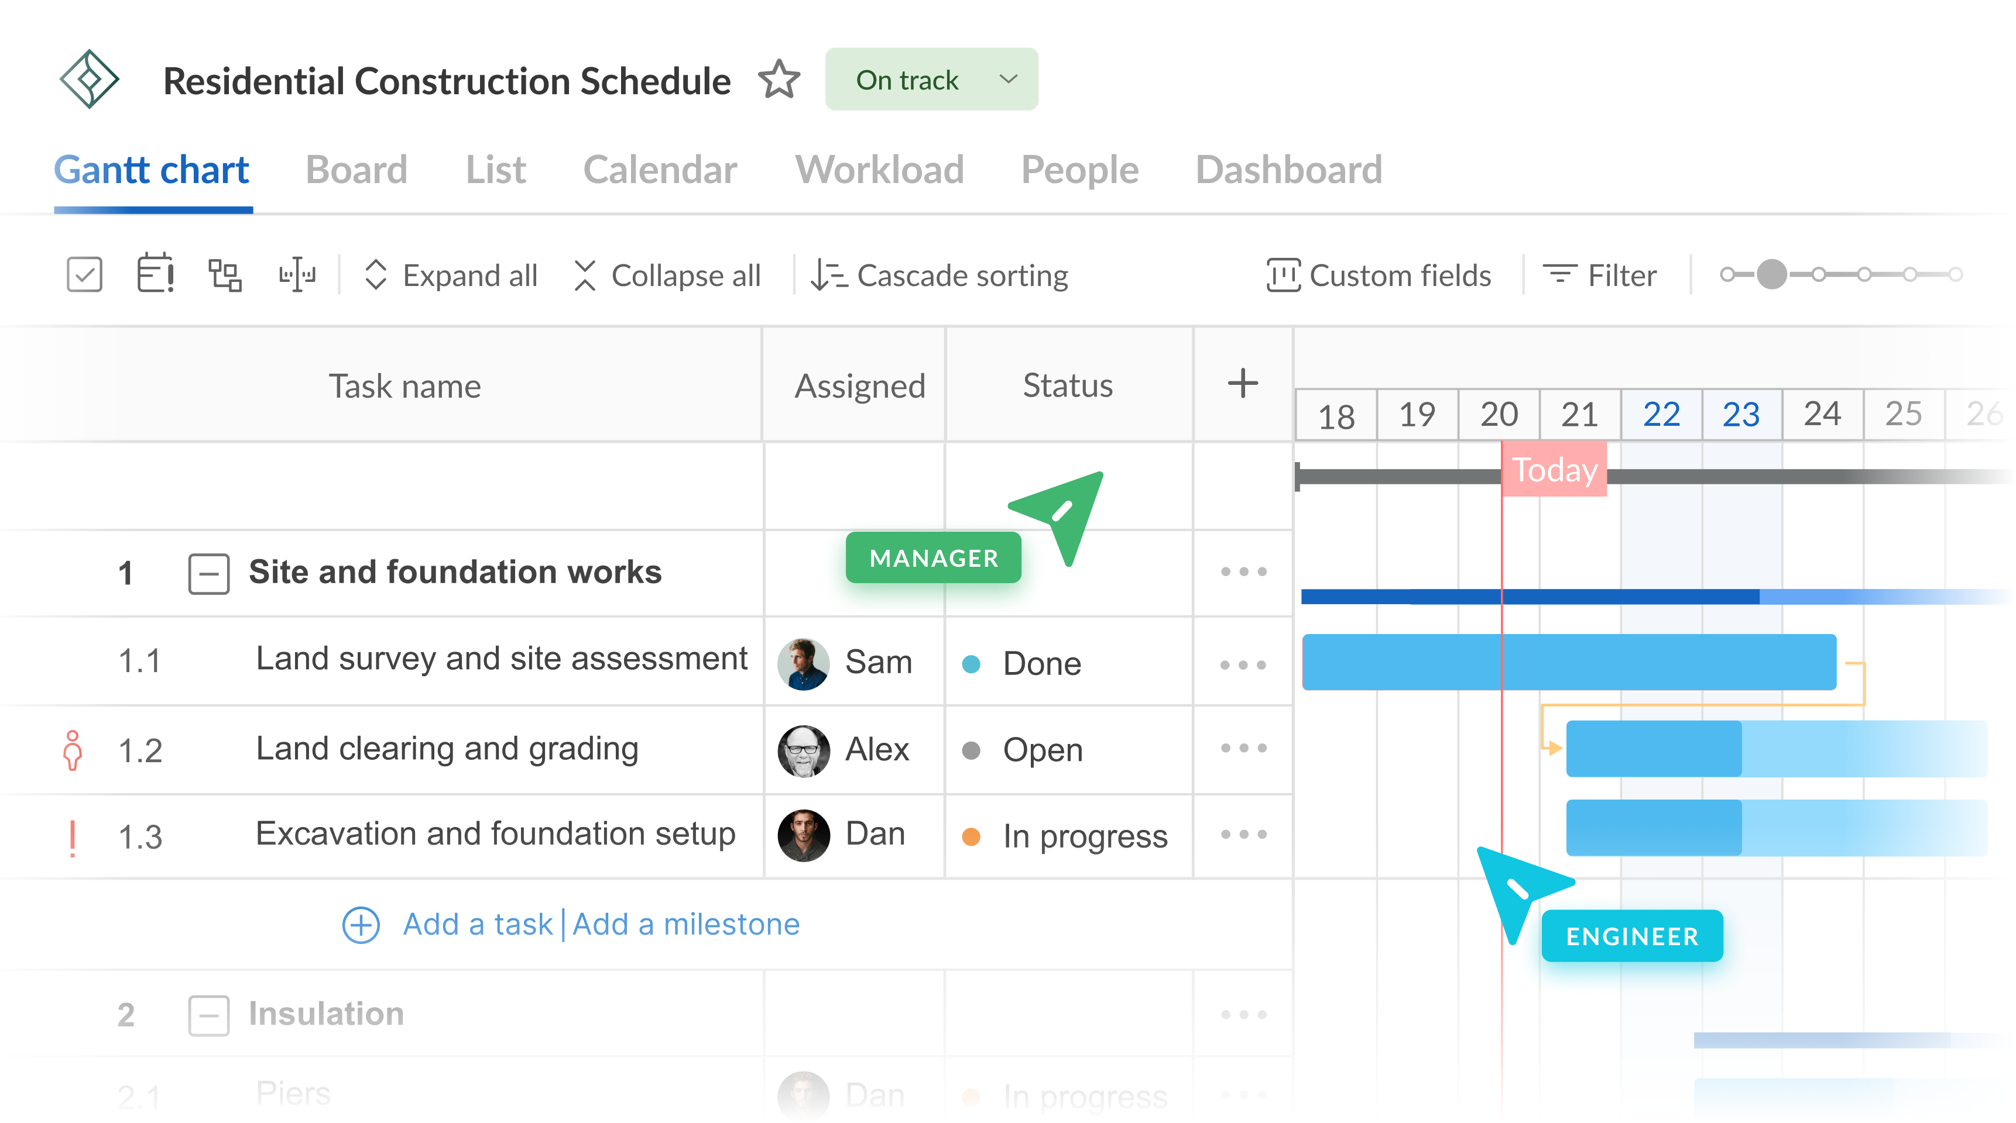Image resolution: width=2016 pixels, height=1123 pixels.
Task: Open the Filter options
Action: pyautogui.click(x=1600, y=275)
